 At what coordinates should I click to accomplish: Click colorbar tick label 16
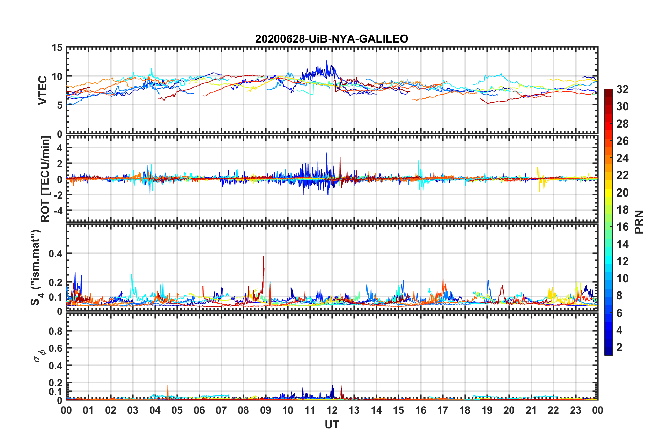point(622,227)
